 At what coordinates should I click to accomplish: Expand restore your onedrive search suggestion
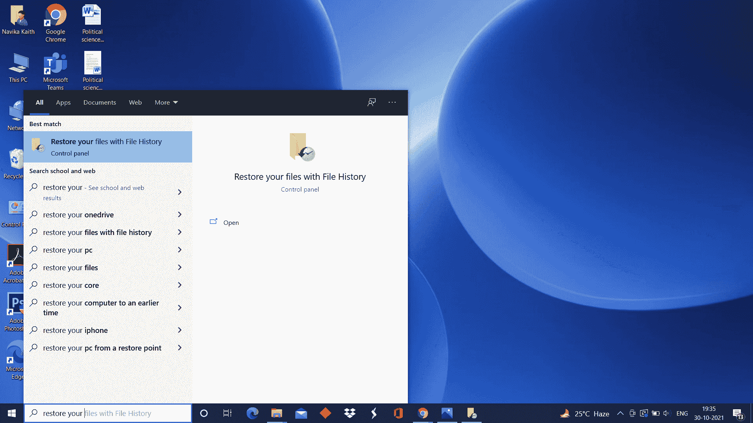[x=180, y=214]
